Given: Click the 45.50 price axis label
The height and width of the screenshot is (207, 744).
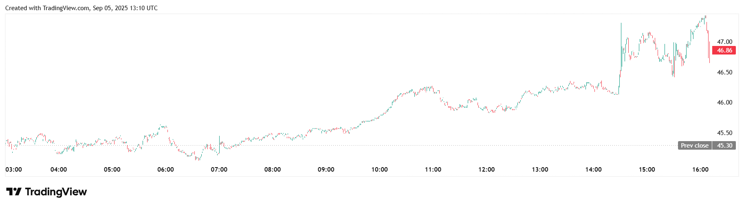Looking at the screenshot, I should [724, 133].
